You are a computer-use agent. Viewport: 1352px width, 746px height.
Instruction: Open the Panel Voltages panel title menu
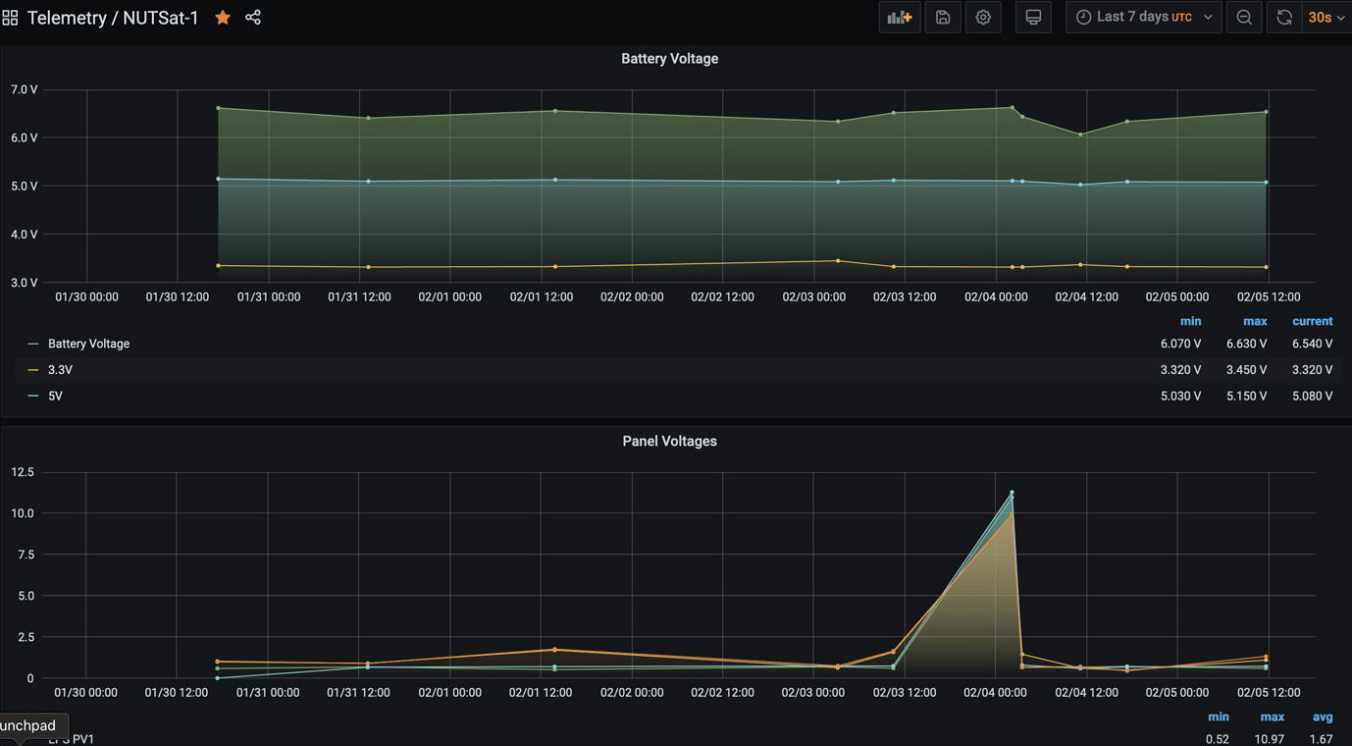click(669, 442)
